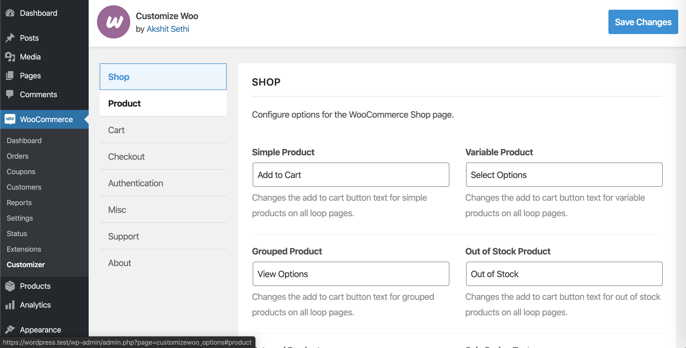Open the Posts menu
Viewport: 686px width, 348px height.
pyautogui.click(x=44, y=38)
